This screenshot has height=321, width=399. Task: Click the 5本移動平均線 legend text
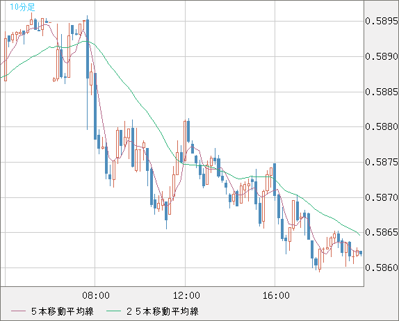point(63,311)
